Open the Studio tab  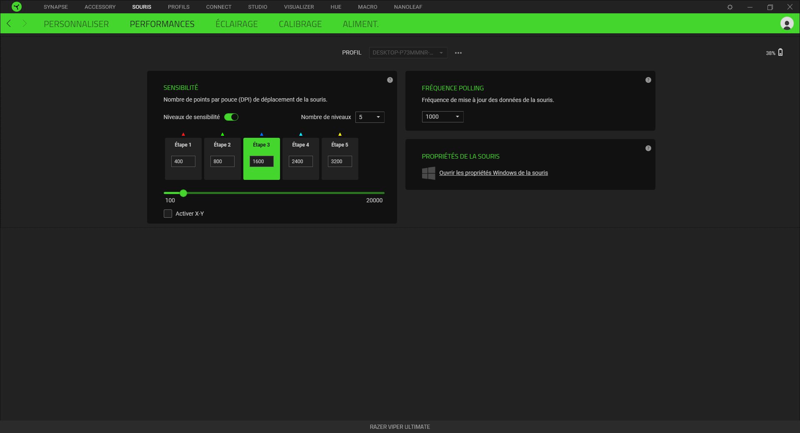(x=258, y=7)
